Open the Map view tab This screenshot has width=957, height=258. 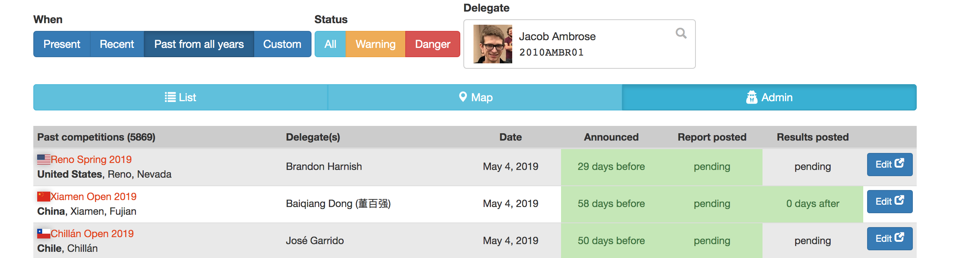coord(475,97)
